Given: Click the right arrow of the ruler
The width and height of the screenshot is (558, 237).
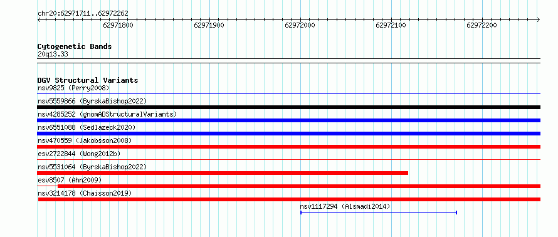Looking at the screenshot, I should pos(539,20).
